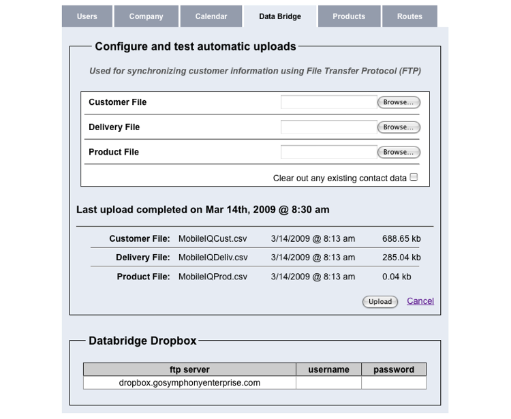Click the Product File text field

click(328, 152)
